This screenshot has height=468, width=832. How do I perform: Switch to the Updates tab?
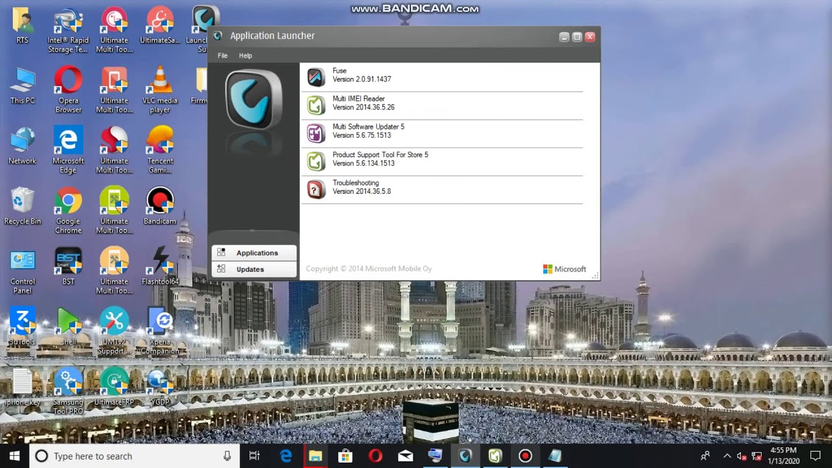[254, 269]
